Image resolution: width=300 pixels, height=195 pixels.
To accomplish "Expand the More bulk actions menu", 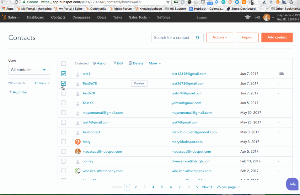I will (x=155, y=63).
